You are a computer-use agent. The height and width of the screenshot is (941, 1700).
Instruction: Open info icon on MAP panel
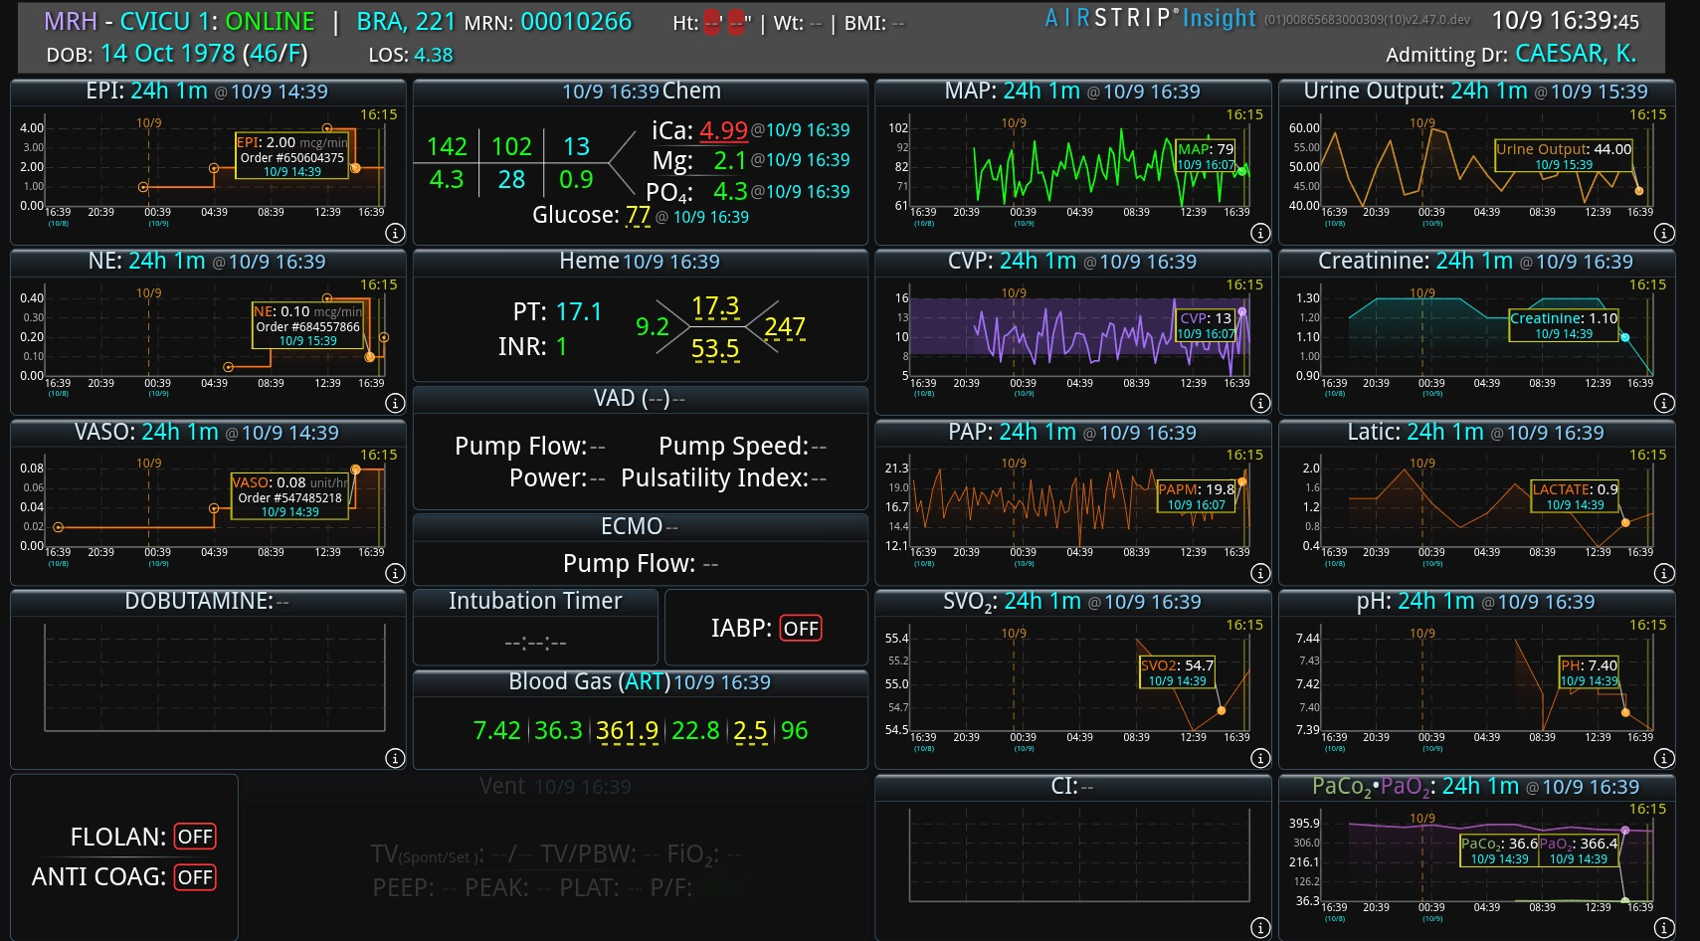pyautogui.click(x=1260, y=234)
